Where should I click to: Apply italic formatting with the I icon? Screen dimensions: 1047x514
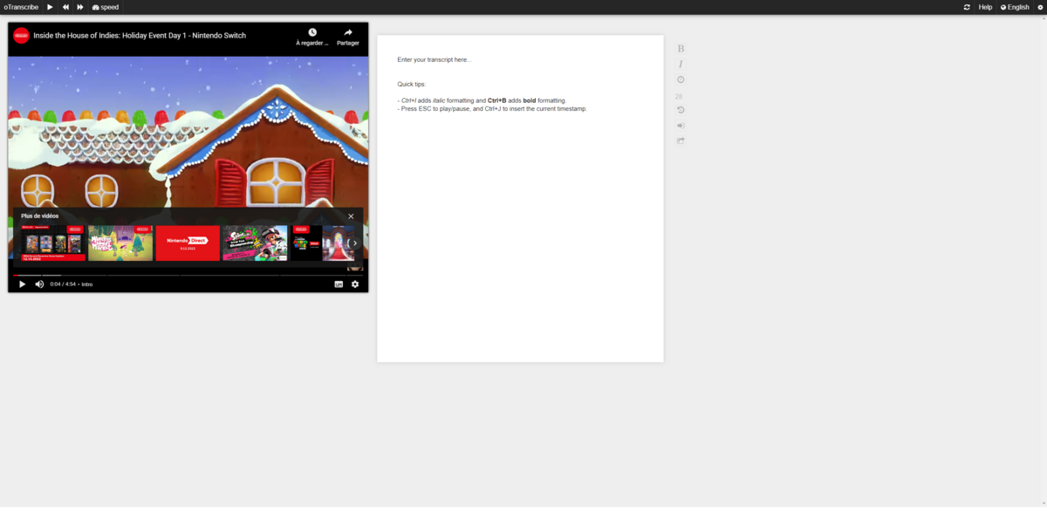[681, 65]
